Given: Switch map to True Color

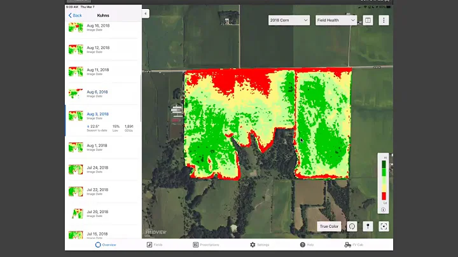Looking at the screenshot, I should (329, 226).
